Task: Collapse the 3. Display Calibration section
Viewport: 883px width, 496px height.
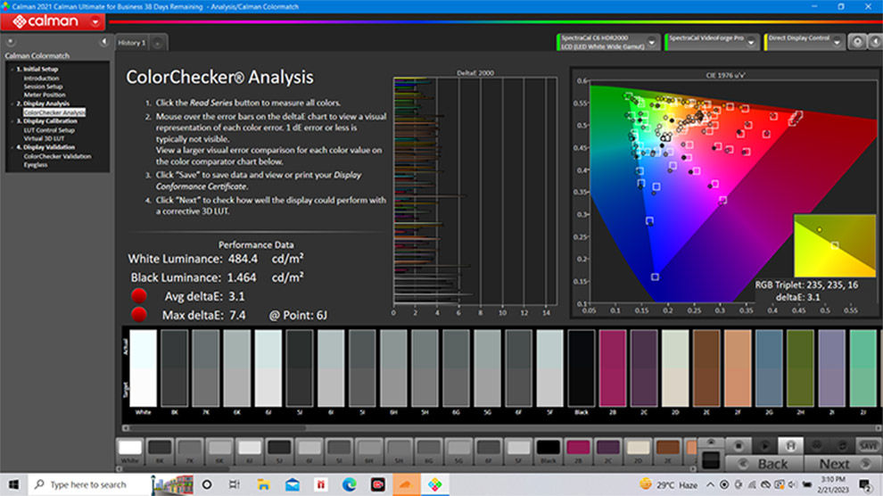Action: point(12,121)
